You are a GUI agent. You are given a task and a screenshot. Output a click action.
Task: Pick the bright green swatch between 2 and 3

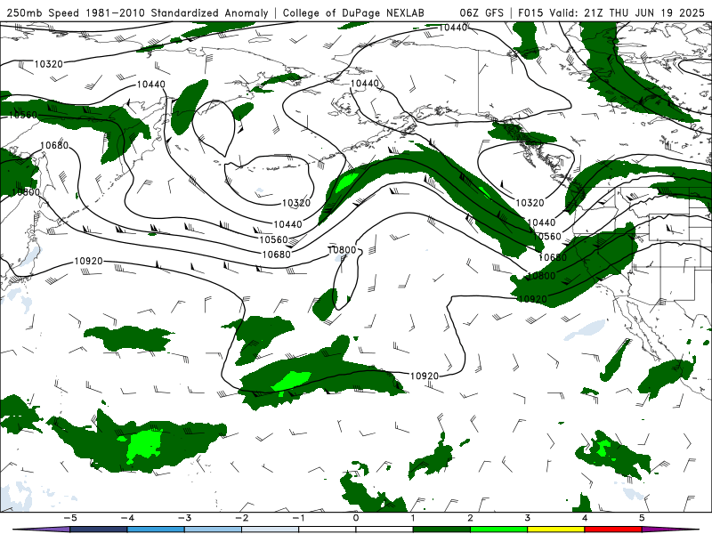[499, 530]
